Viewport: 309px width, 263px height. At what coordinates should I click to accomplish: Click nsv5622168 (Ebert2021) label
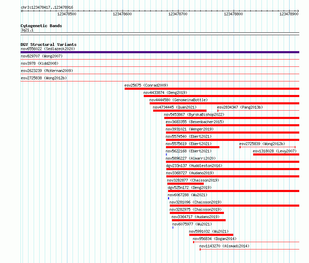pyautogui.click(x=189, y=151)
